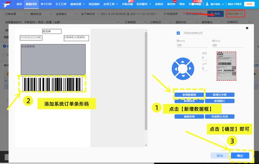Click the scroll-down arrow of the canvas scrollbar

point(146,145)
